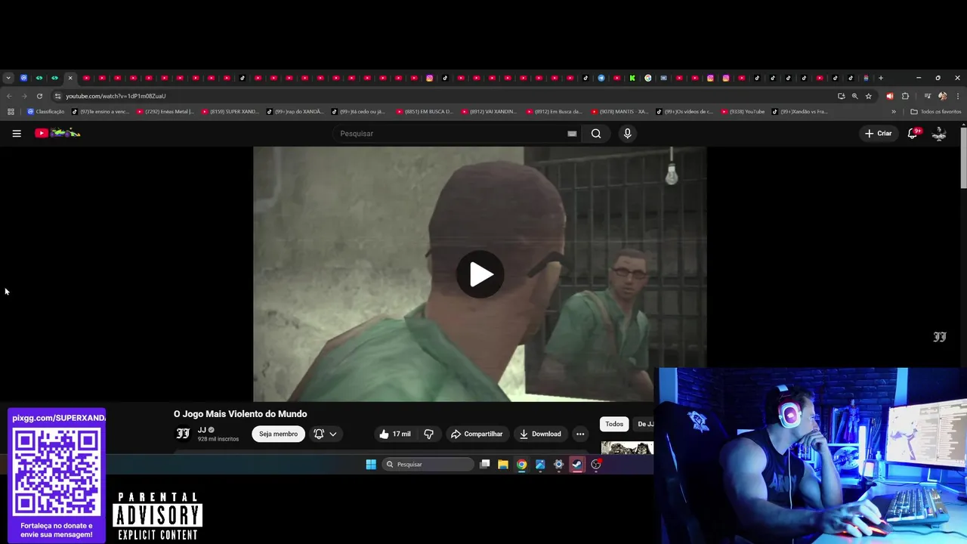This screenshot has height=544, width=967.
Task: Open the zoom magnifier icon in address bar
Action: pyautogui.click(x=854, y=96)
